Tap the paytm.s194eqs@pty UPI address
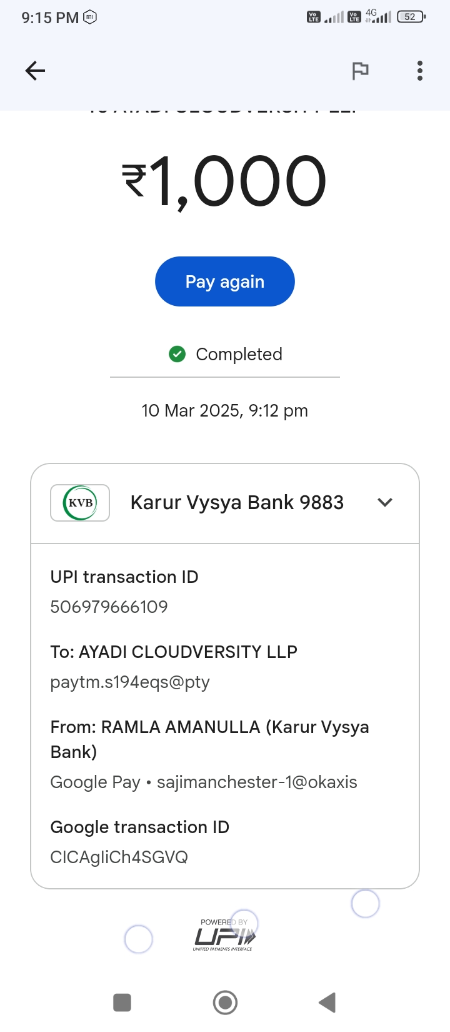This screenshot has width=450, height=1032. coord(130,682)
